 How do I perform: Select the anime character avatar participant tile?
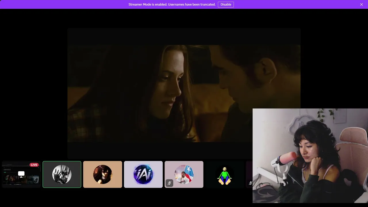tap(103, 174)
